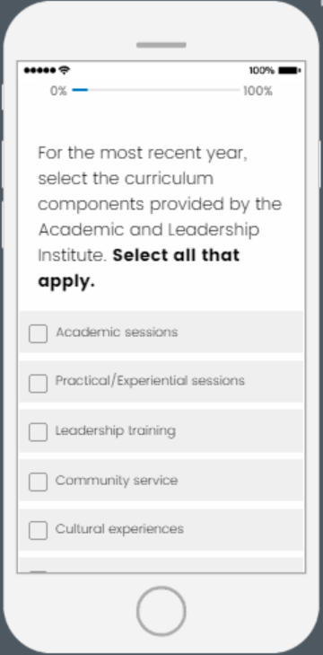323x655 pixels.
Task: Click the 100% label beside progress bar
Action: (258, 91)
